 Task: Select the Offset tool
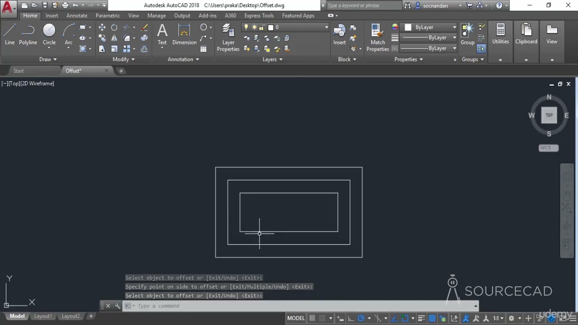[144, 49]
